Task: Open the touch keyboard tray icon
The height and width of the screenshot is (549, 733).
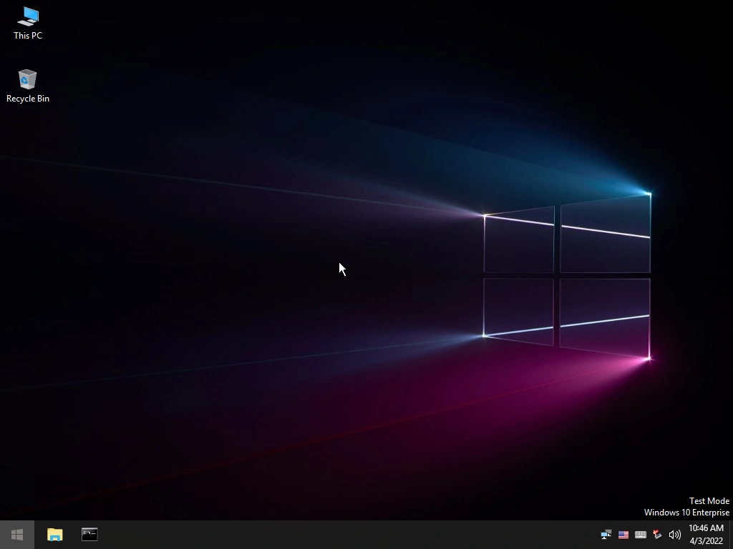Action: point(641,535)
